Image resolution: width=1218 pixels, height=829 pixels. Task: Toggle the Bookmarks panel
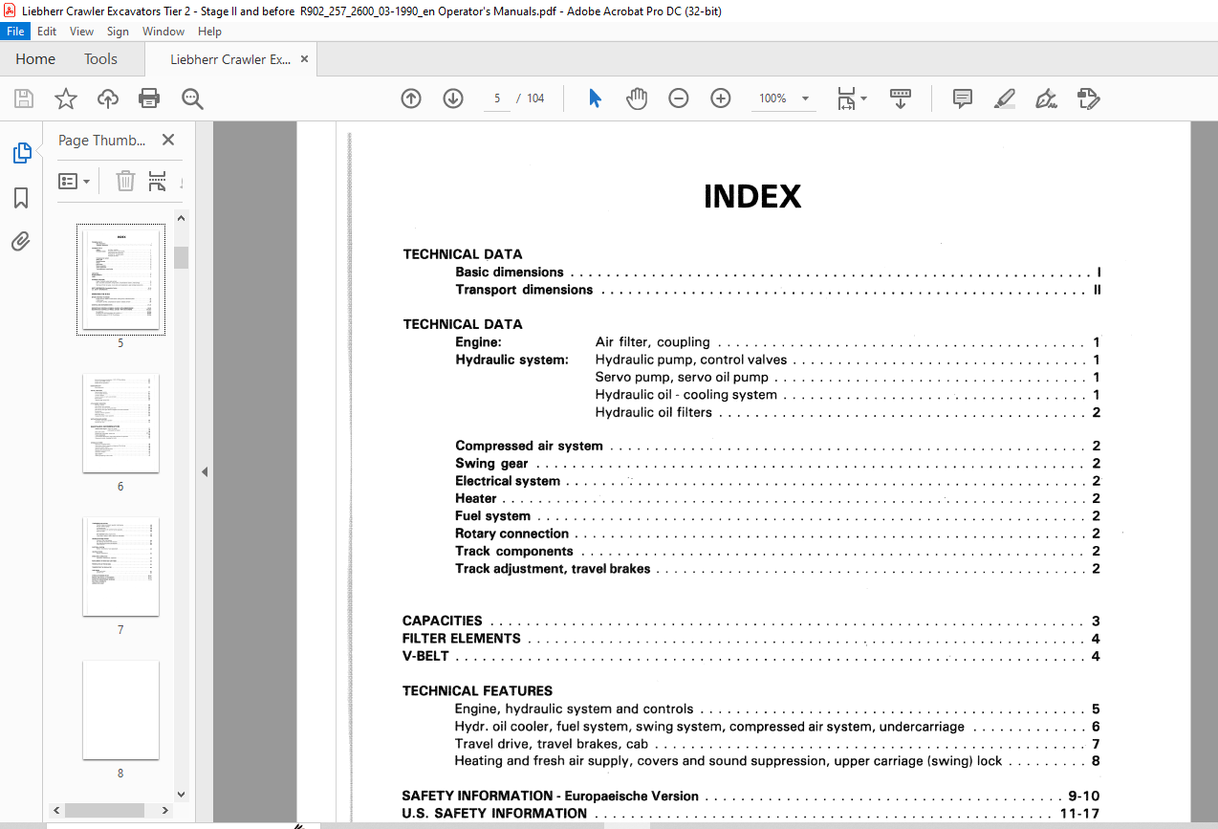21,198
